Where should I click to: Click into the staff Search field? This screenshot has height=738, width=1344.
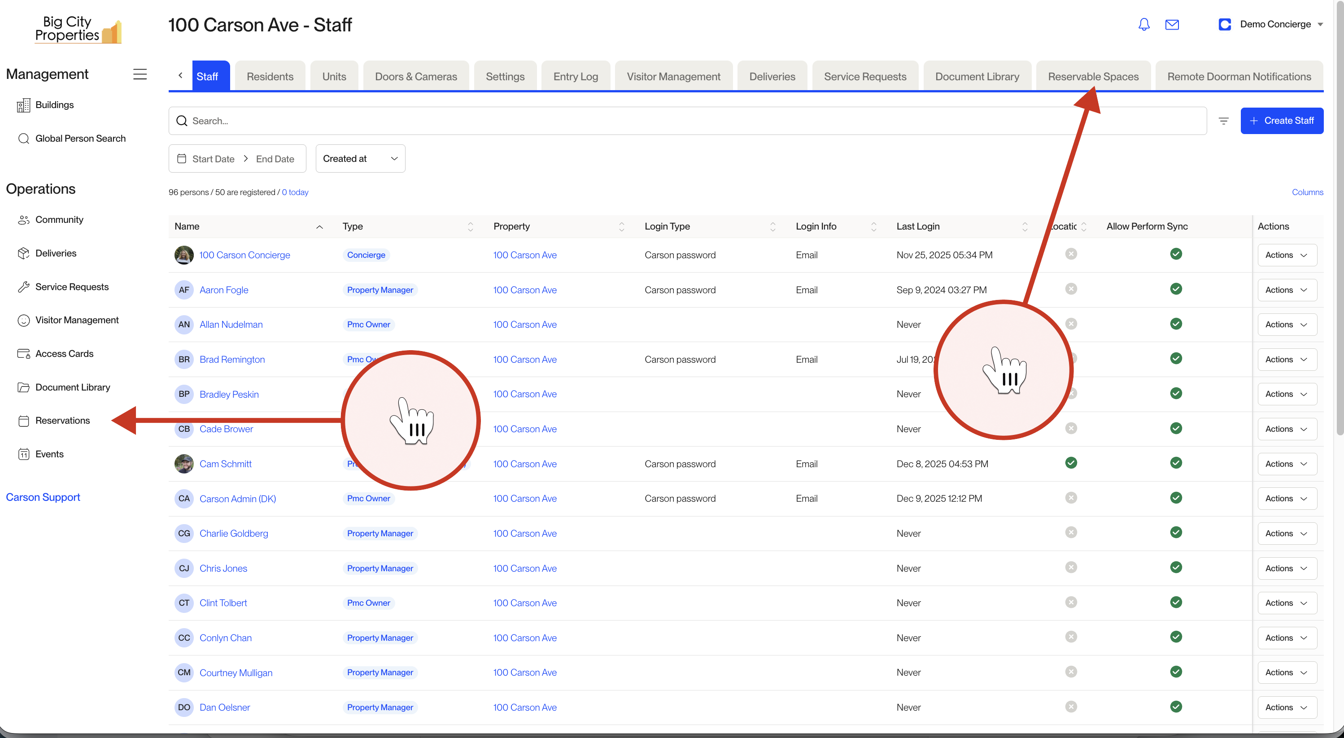(x=689, y=121)
